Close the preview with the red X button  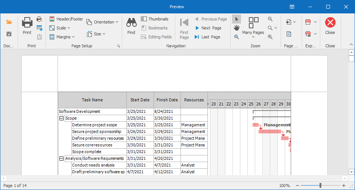click(x=330, y=23)
